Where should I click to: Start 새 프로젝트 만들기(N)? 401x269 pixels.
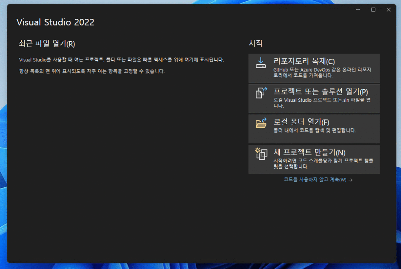[309, 152]
